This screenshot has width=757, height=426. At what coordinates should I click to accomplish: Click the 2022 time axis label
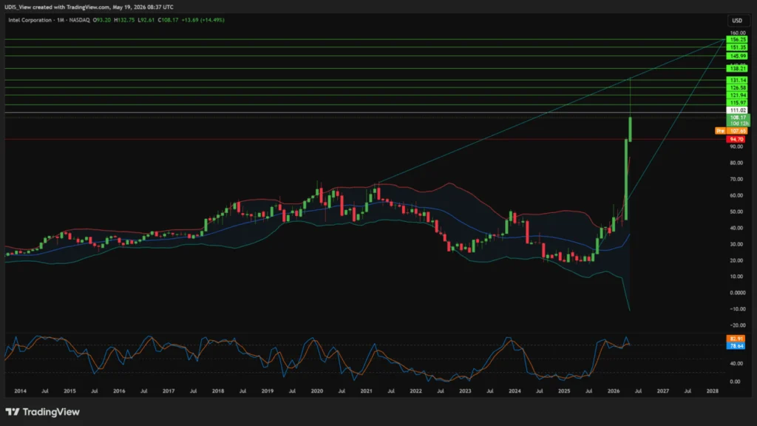click(x=415, y=390)
